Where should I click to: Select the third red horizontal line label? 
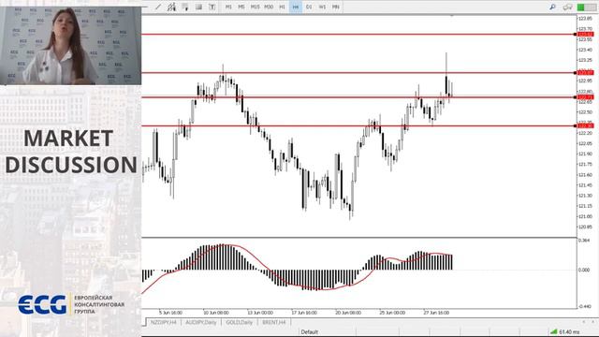click(x=585, y=97)
